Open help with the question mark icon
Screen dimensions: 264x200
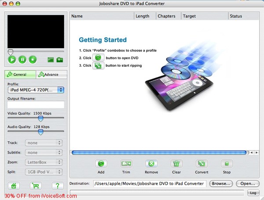58,186
